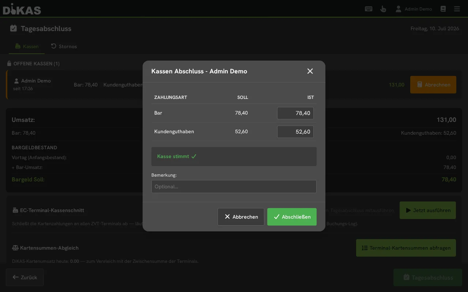Viewport: 468px width, 292px height.
Task: Run EC terminal with Jetzt ausführen
Action: click(x=428, y=210)
